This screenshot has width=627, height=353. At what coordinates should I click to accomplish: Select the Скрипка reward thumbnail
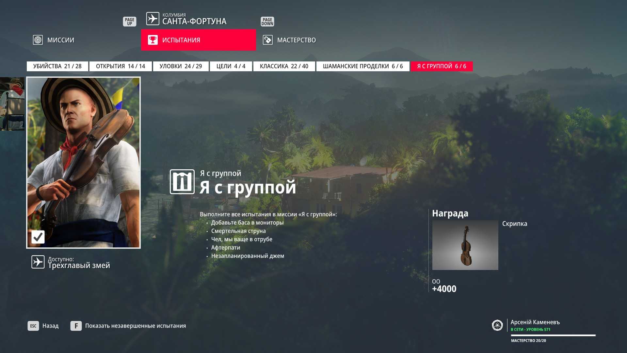click(465, 245)
